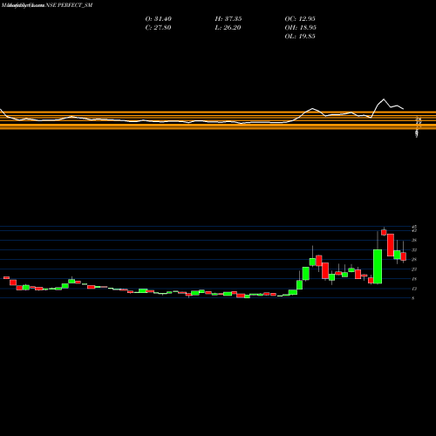Click the 'C: 27.80' close value
Screen dimensions: 436x436
158,28
